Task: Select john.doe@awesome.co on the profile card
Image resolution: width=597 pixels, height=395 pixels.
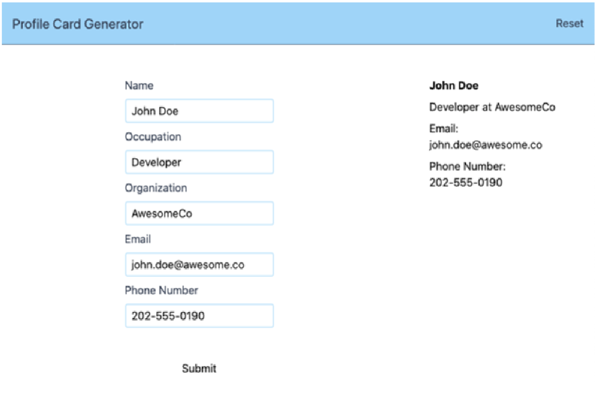Action: 485,145
